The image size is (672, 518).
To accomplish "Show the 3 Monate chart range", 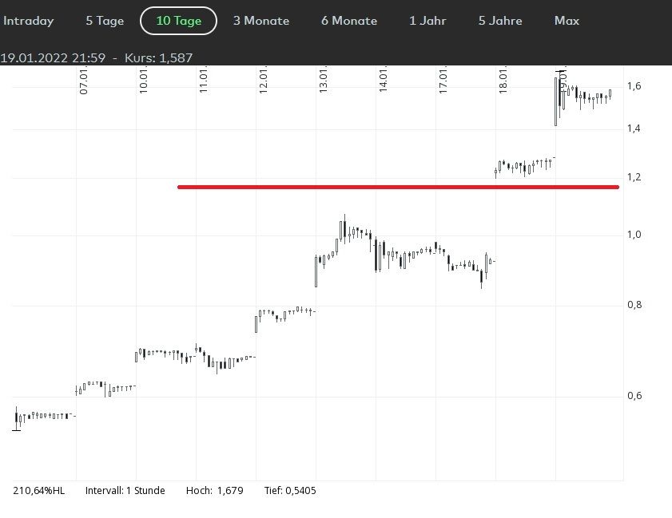I will [261, 21].
